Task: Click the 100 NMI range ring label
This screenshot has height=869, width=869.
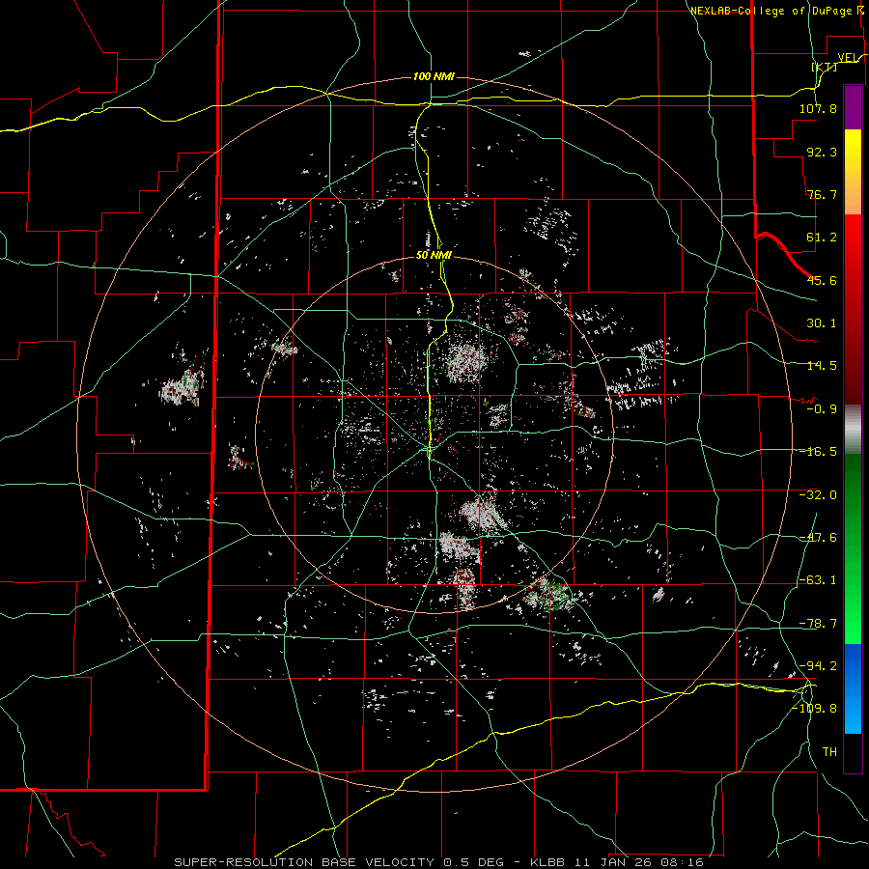Action: [434, 76]
